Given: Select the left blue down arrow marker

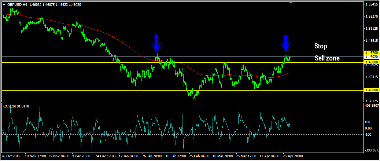Looking at the screenshot, I should (156, 43).
